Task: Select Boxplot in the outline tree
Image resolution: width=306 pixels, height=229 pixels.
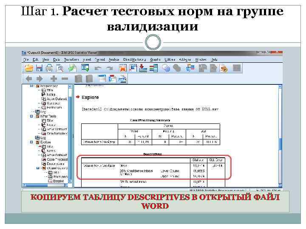Action: pos(58,181)
